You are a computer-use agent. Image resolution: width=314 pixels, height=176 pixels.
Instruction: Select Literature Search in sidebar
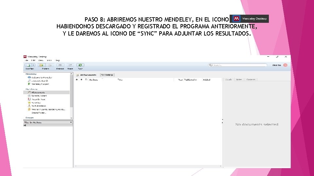[x=40, y=81]
